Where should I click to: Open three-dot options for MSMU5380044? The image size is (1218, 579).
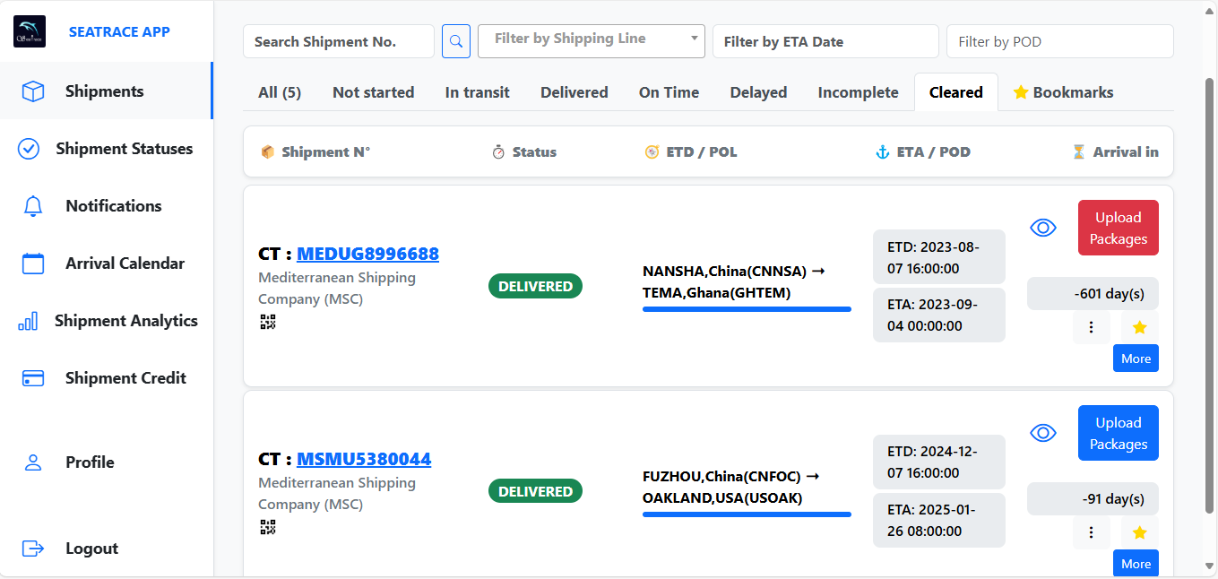coord(1091,532)
